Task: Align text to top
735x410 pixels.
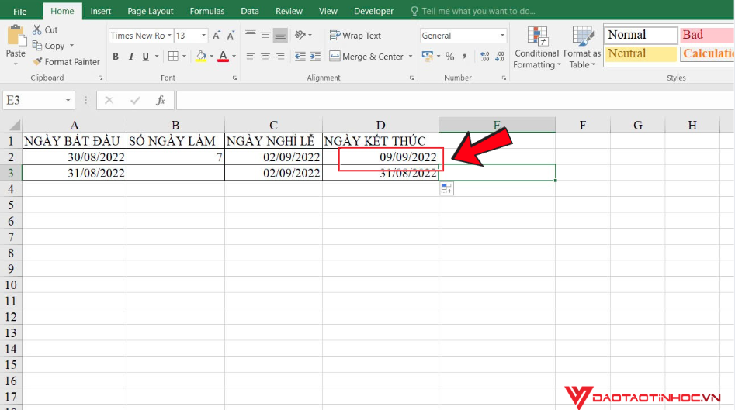Action: 251,35
